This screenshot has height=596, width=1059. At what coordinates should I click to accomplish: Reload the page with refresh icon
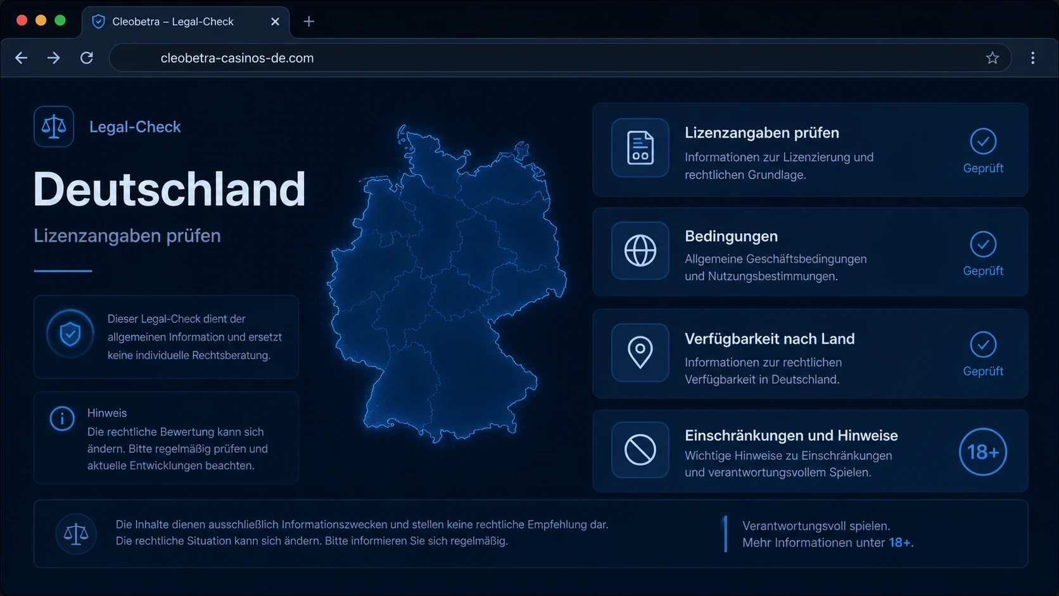click(x=87, y=58)
